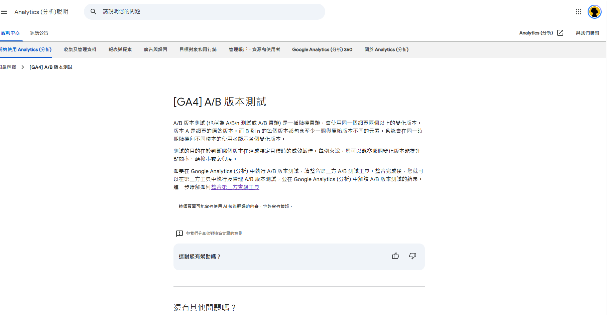The width and height of the screenshot is (607, 315).
Task: Click the 與我們聯絡 link
Action: coord(587,33)
